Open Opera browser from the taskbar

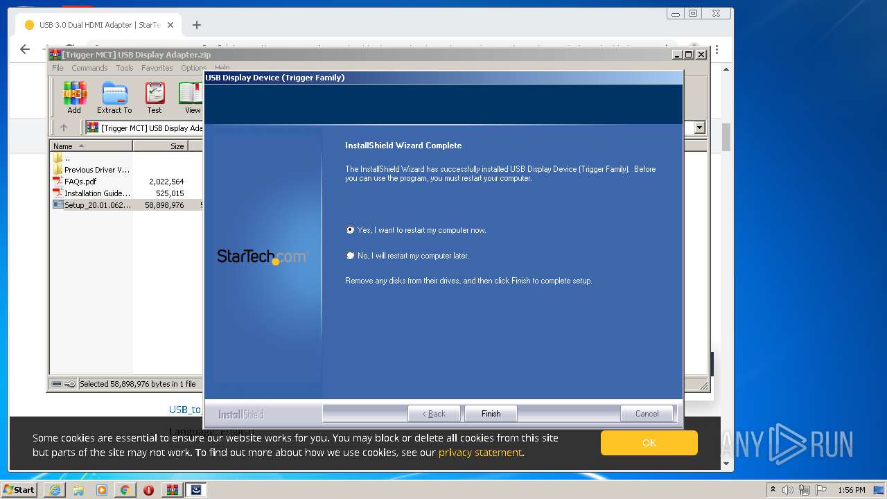click(148, 490)
